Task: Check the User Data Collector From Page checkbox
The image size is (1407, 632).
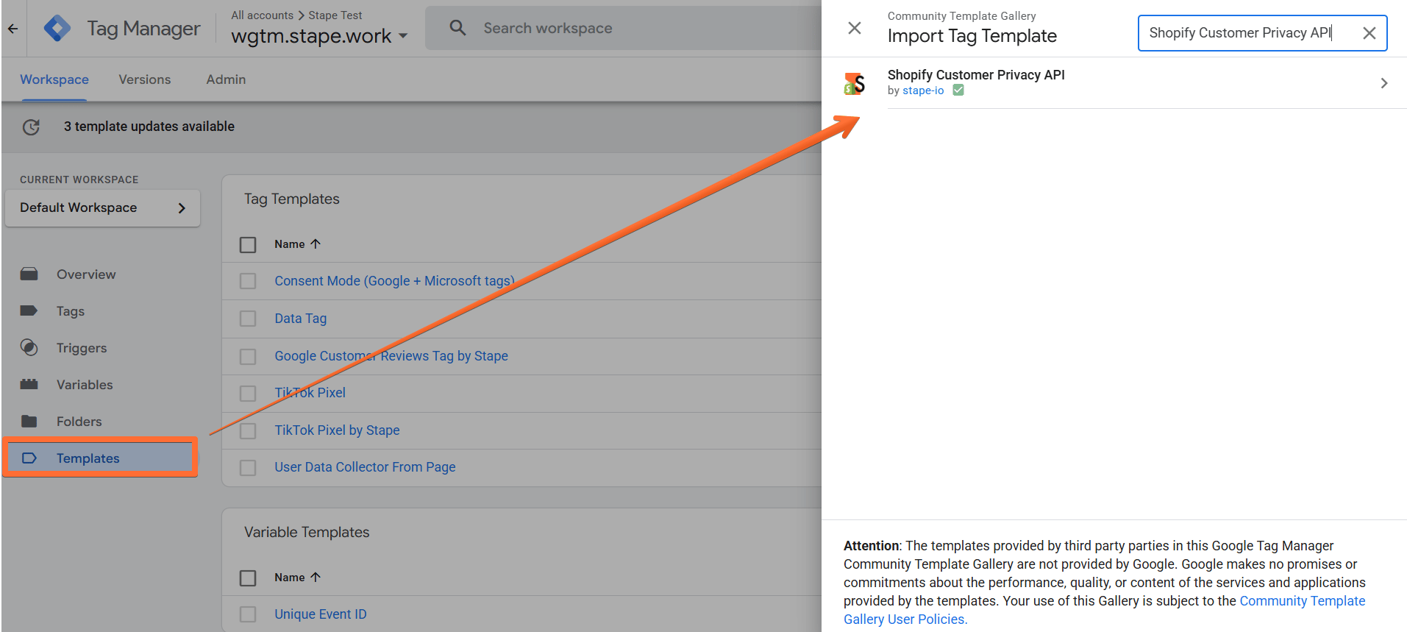Action: pyautogui.click(x=248, y=467)
